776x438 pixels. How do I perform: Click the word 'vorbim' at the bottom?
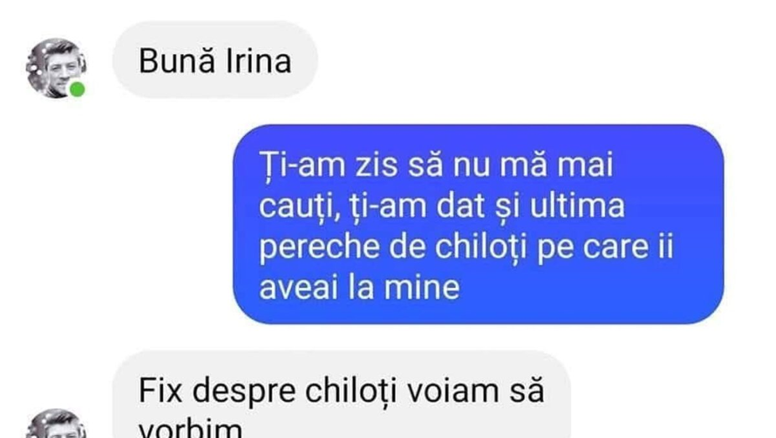189,428
